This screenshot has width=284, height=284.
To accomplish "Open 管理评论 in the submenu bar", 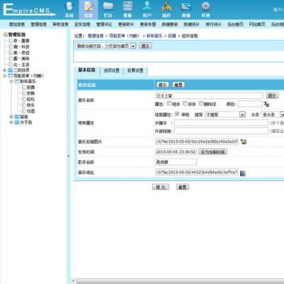I will tap(104, 24).
